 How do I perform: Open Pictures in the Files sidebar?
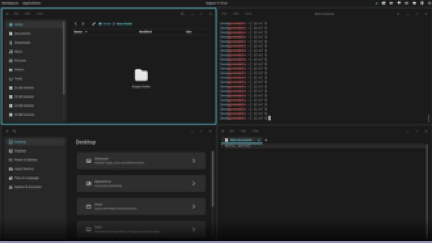[x=35, y=60]
